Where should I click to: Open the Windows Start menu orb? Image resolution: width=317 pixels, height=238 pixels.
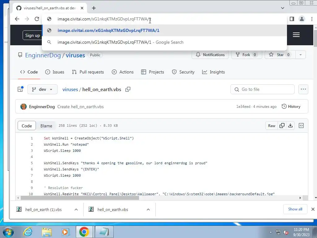click(x=8, y=232)
